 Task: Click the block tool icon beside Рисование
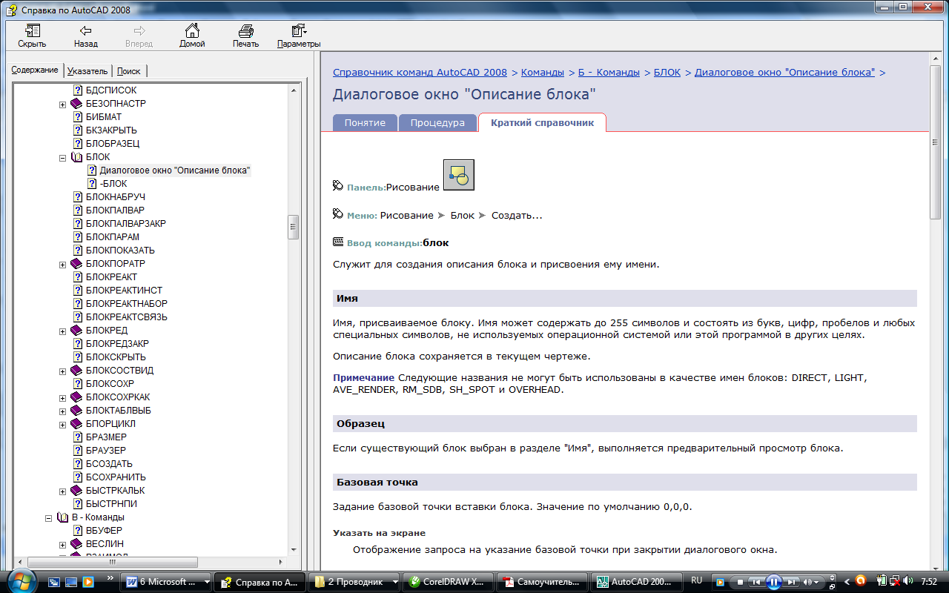(459, 175)
